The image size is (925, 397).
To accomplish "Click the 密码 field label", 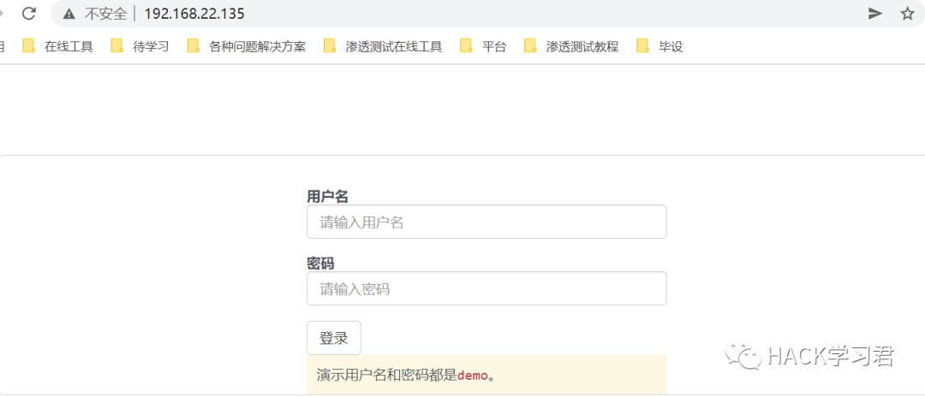I will (320, 264).
